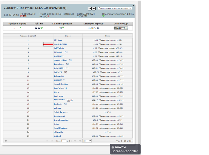Image resolution: width=209 pixels, height=155 pixels.
Task: Open player TKevinJr profile
Action: click(x=58, y=52)
